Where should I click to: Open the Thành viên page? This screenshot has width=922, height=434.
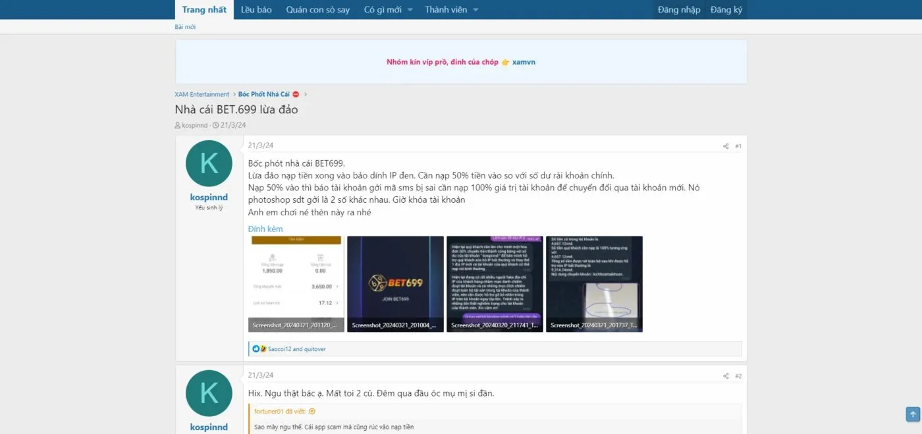(x=446, y=10)
